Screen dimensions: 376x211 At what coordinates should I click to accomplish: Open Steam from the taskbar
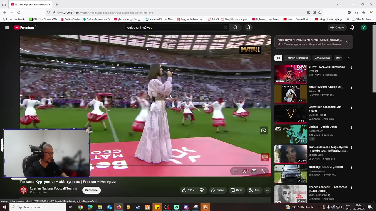[x=138, y=207]
